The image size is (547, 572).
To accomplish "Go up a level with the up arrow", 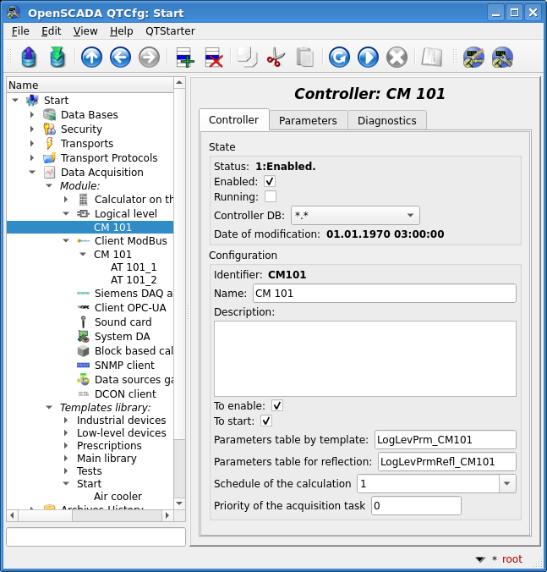I will coord(91,58).
